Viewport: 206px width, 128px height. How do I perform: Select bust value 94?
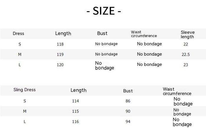point(128,122)
